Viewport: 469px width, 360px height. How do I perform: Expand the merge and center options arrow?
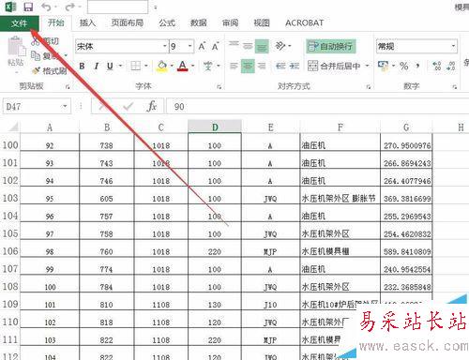367,66
